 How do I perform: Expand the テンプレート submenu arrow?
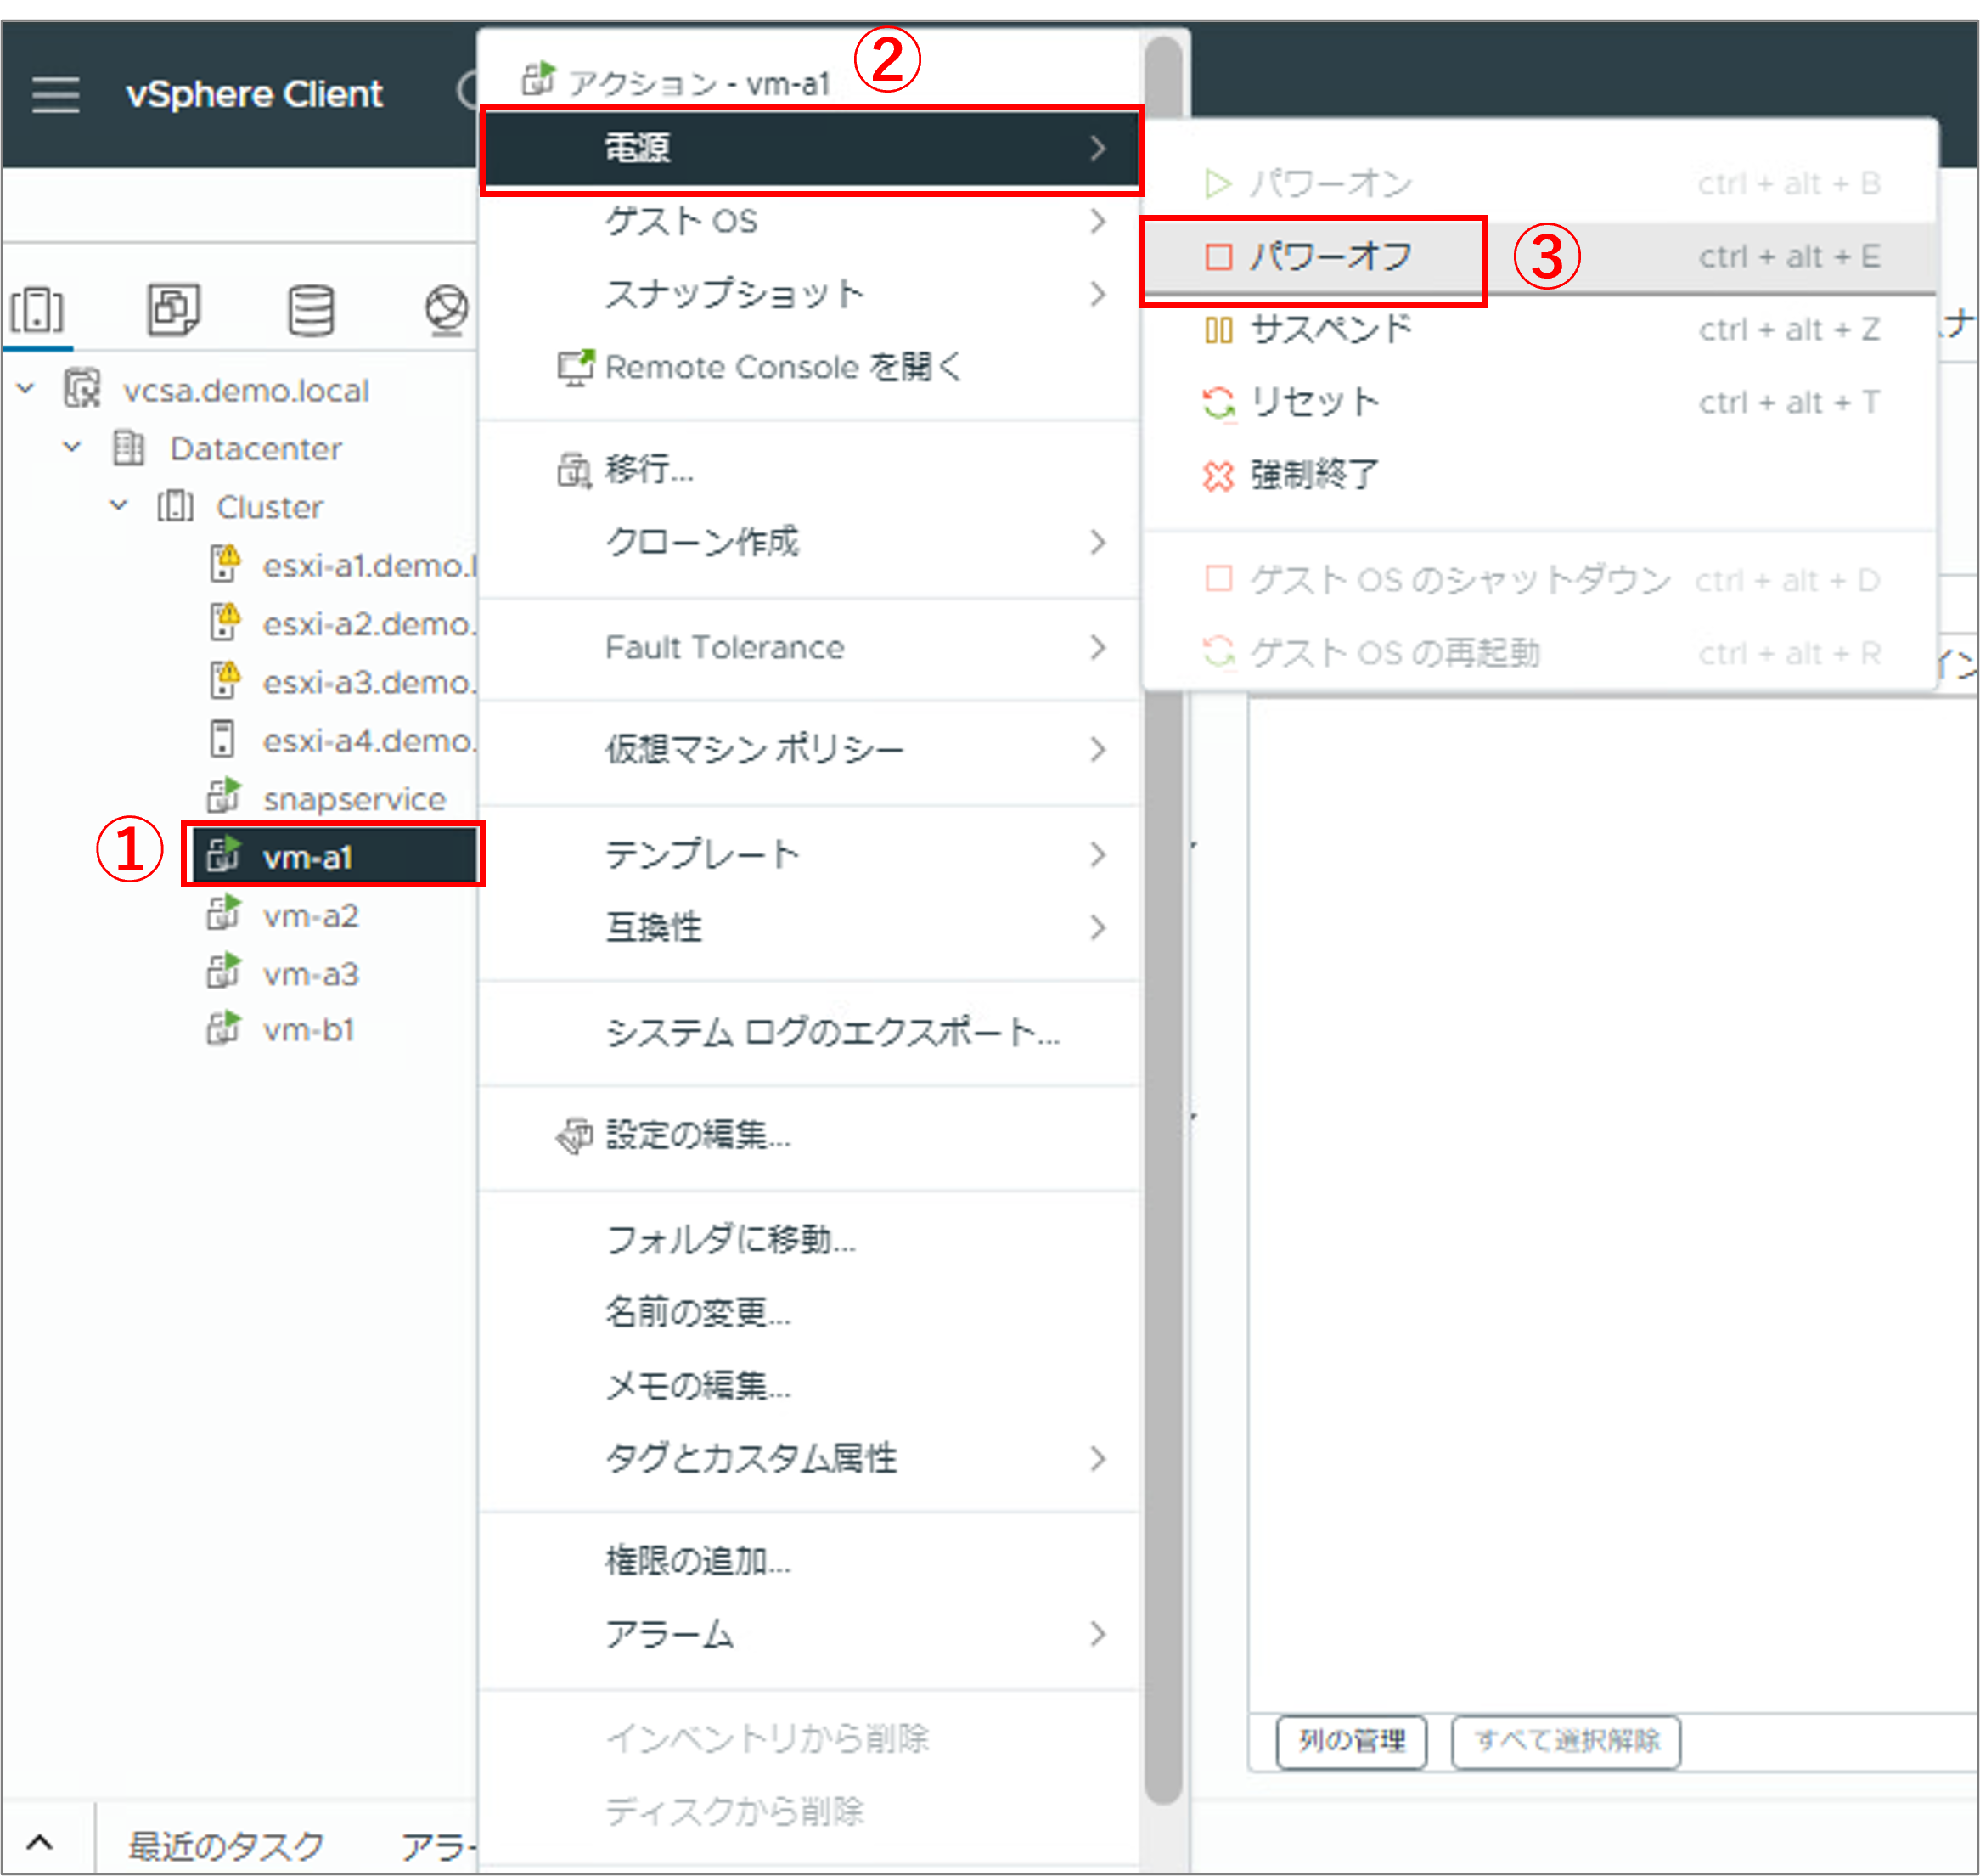point(1098,855)
